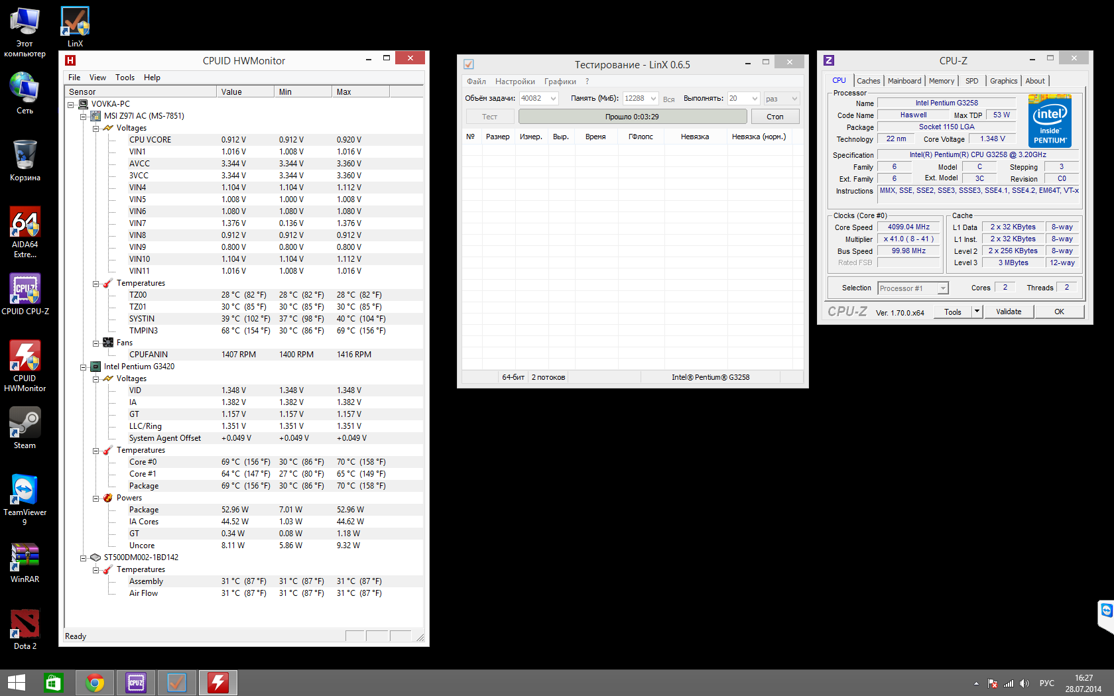Click the Value column header in HWMonitor

pyautogui.click(x=245, y=91)
